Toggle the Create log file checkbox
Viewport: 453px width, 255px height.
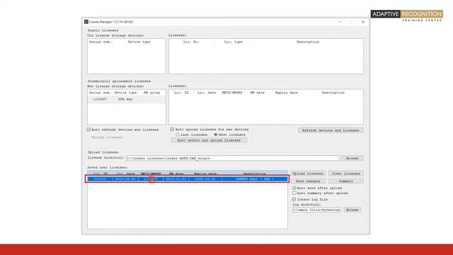[294, 200]
